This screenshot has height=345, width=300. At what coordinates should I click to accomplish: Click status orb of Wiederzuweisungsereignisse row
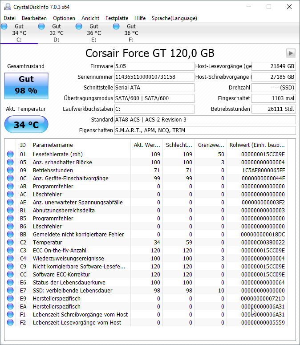tap(10, 258)
